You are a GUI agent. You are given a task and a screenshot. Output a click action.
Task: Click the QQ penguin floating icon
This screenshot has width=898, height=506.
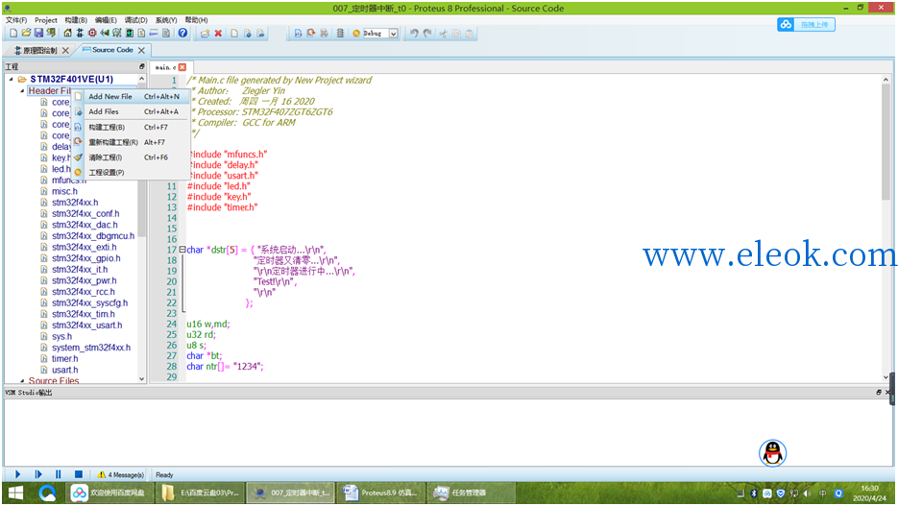point(772,453)
